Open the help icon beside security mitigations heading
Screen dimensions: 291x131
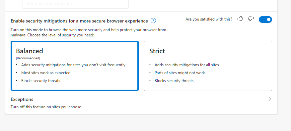(153, 21)
